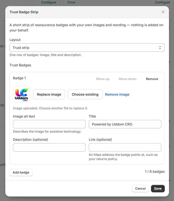Focus the Link (optional) field
The height and width of the screenshot is (201, 174).
pyautogui.click(x=125, y=147)
